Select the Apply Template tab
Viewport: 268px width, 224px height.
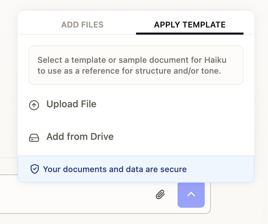pyautogui.click(x=189, y=25)
